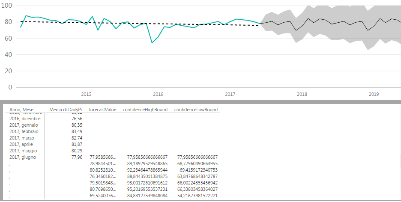This screenshot has width=401, height=202.
Task: Click high bound 95,20169553537231
Action: [147, 189]
